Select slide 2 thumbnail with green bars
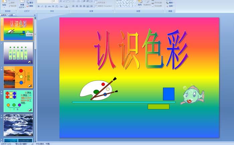 coord(18,53)
